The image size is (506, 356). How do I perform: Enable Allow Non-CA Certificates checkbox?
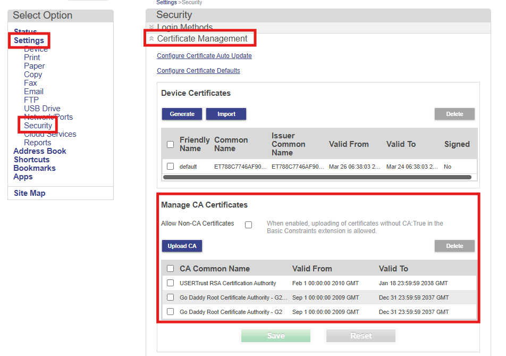(248, 225)
